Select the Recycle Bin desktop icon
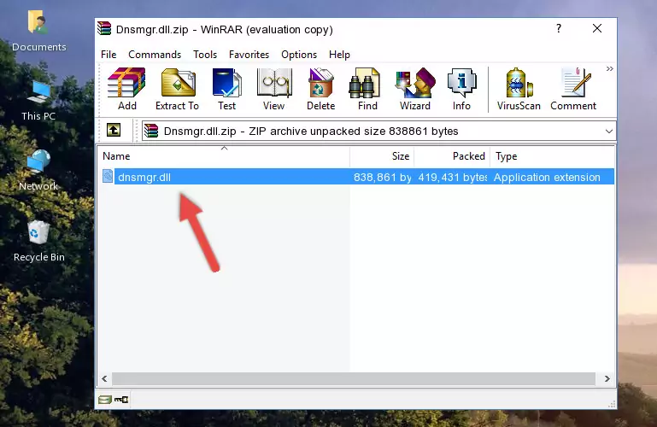657x427 pixels. [39, 242]
